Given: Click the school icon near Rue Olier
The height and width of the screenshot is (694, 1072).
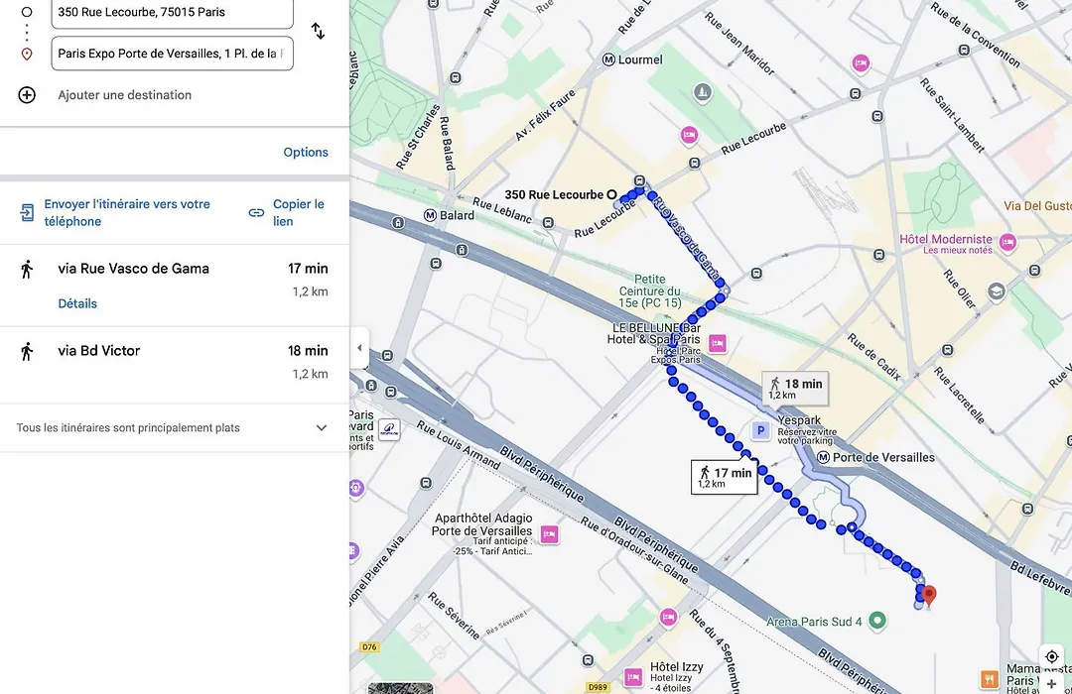Looking at the screenshot, I should [997, 291].
